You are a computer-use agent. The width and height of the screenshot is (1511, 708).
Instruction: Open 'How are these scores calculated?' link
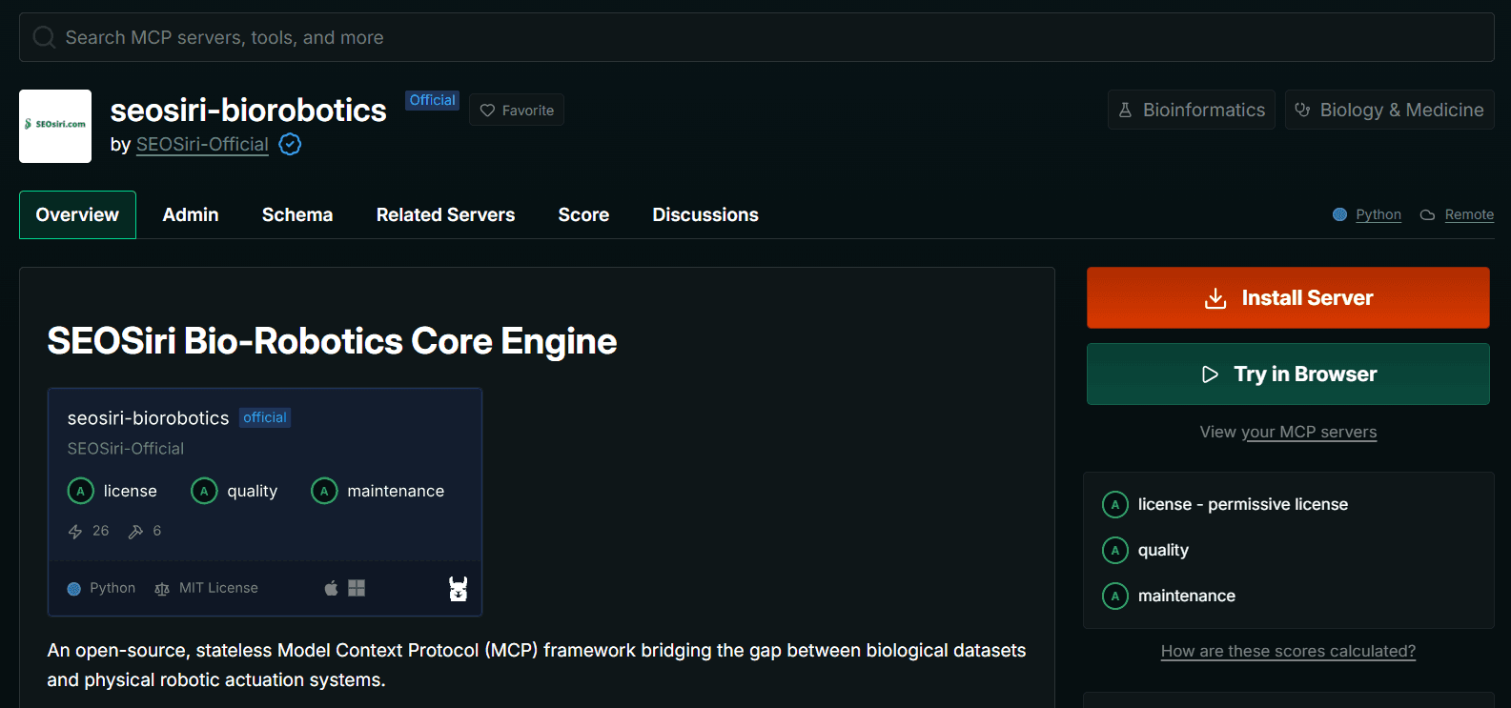click(x=1288, y=651)
